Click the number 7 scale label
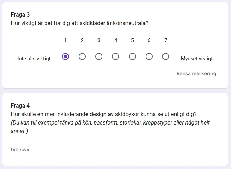Viewport: 231px width, 169px height. point(166,40)
